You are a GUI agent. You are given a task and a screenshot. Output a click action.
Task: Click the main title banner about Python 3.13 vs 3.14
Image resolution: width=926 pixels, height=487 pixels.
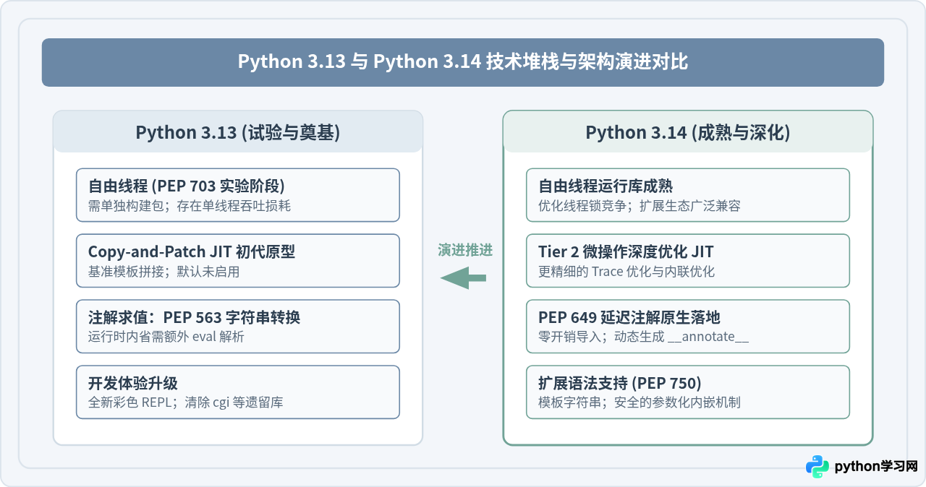click(x=463, y=62)
